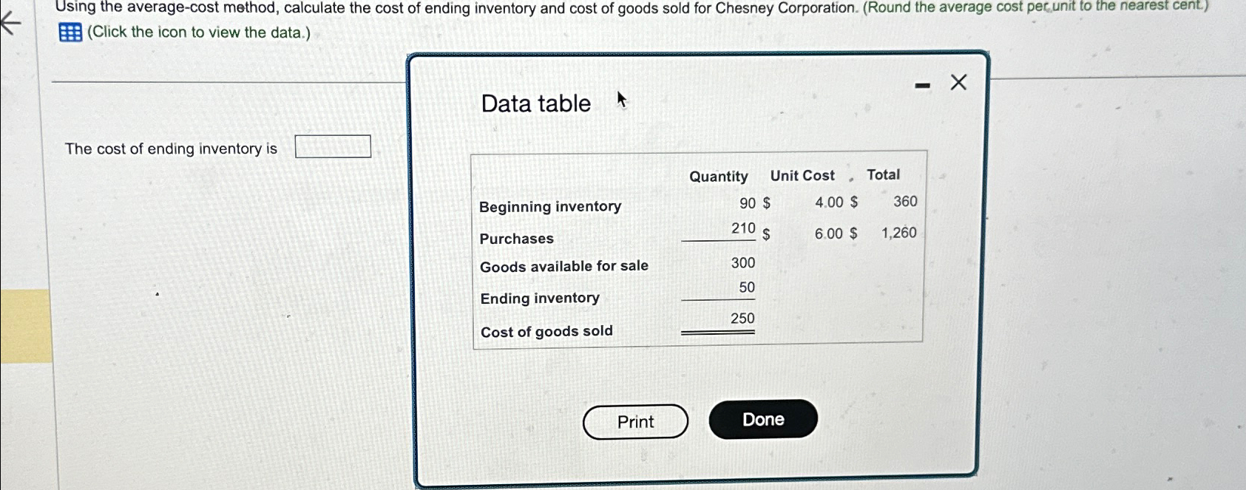Close the Data table popup window
This screenshot has width=1246, height=490.
coord(957,81)
